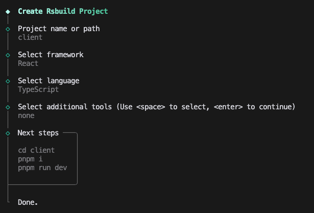
Task: Click the diamond marker beside Select additional tools
Action: (x=8, y=107)
